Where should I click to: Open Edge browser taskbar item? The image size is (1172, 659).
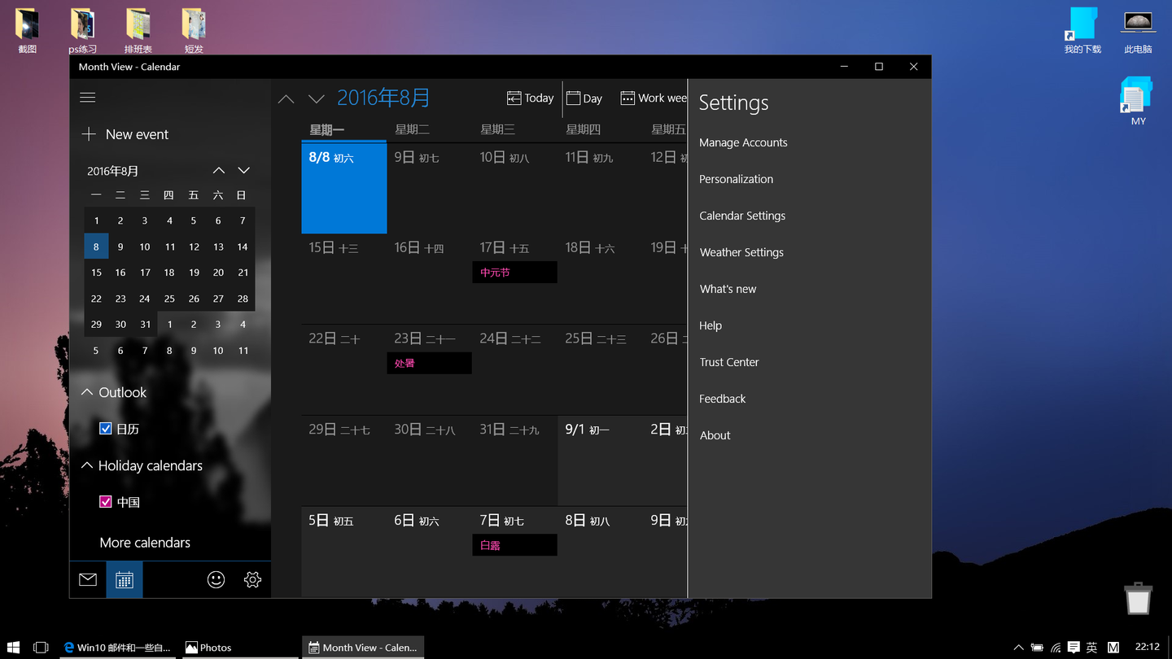point(118,648)
